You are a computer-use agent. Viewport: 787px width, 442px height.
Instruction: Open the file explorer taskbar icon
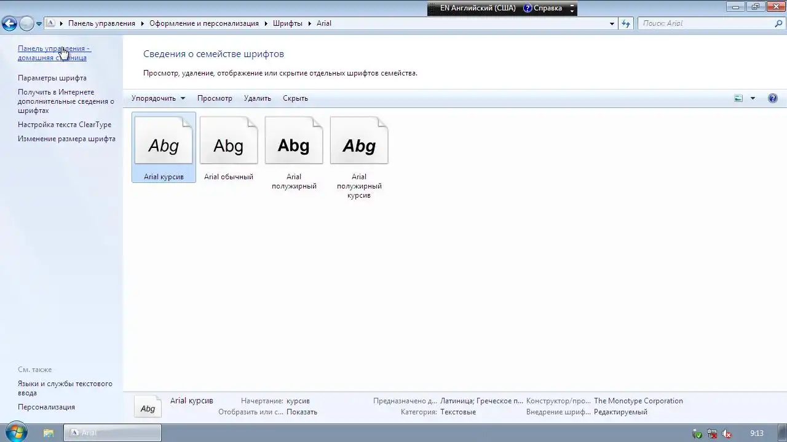pyautogui.click(x=49, y=433)
